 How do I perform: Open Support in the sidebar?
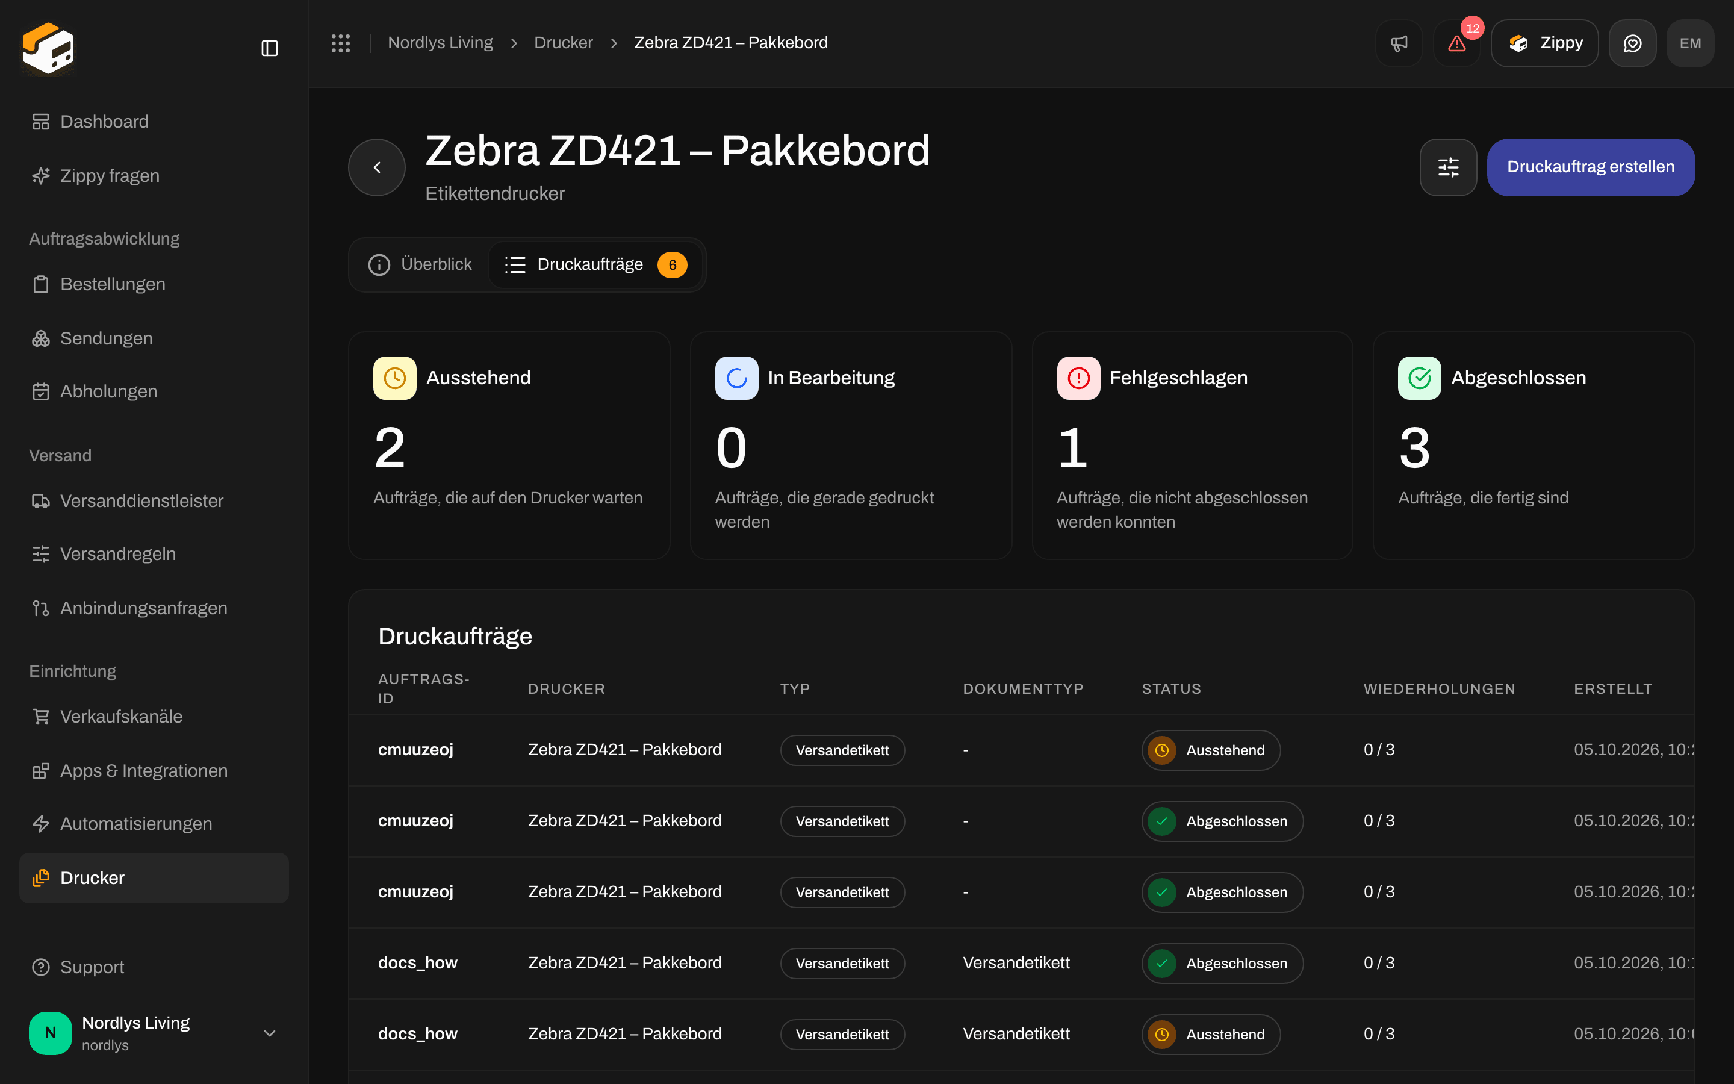tap(154, 967)
